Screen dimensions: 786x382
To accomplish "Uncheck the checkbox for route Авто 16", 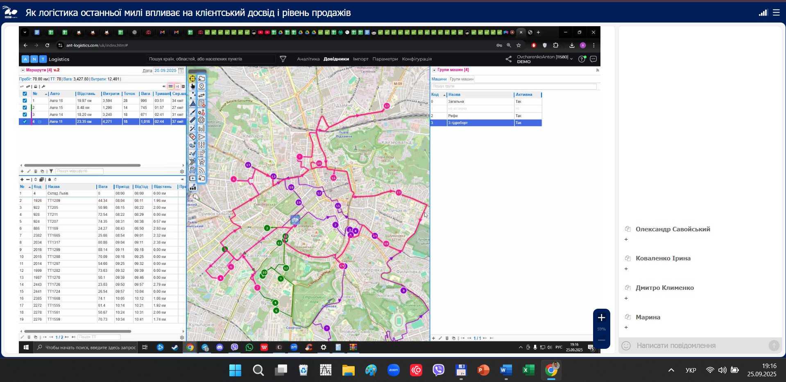I will tap(25, 101).
